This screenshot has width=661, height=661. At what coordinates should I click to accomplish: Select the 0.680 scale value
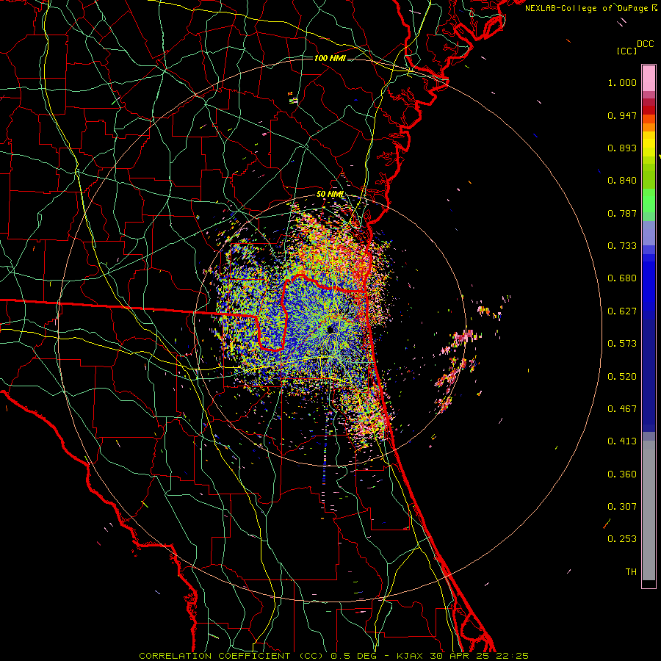click(x=622, y=278)
